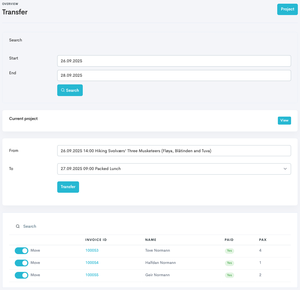The width and height of the screenshot is (300, 290).
Task: Open invoice 100055 link
Action: 92,275
